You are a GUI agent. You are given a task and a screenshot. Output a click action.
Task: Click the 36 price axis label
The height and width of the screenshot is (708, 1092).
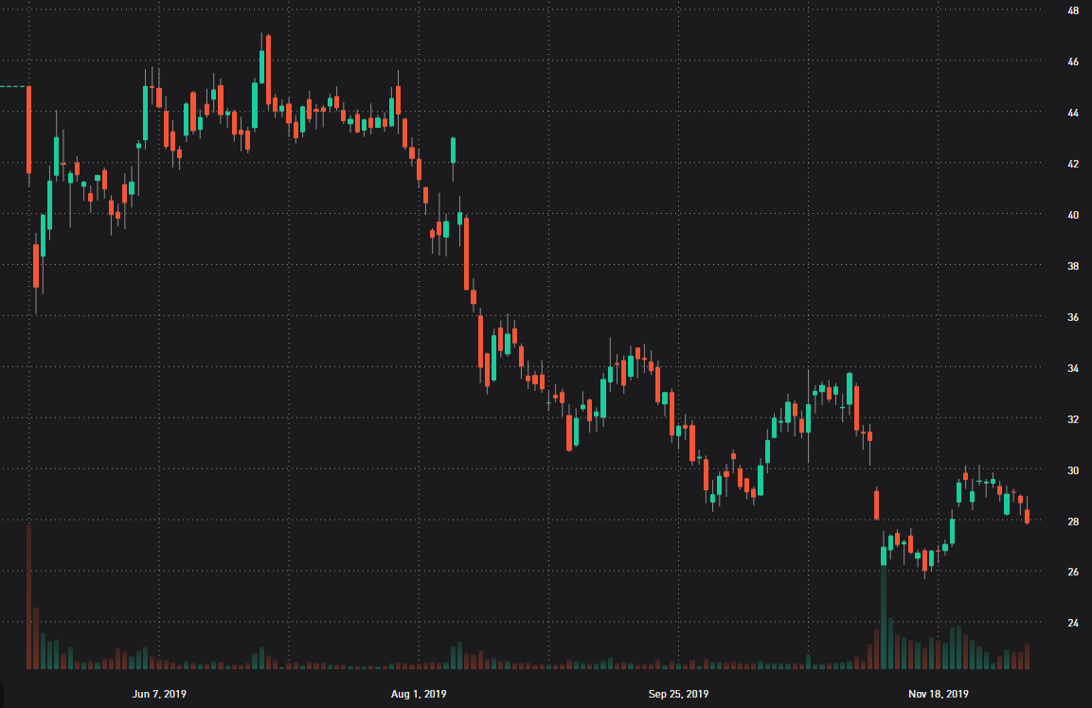click(x=1072, y=317)
